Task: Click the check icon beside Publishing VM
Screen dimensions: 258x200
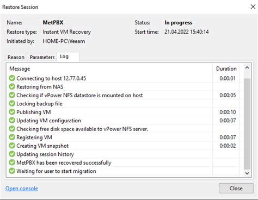Action: (12, 112)
